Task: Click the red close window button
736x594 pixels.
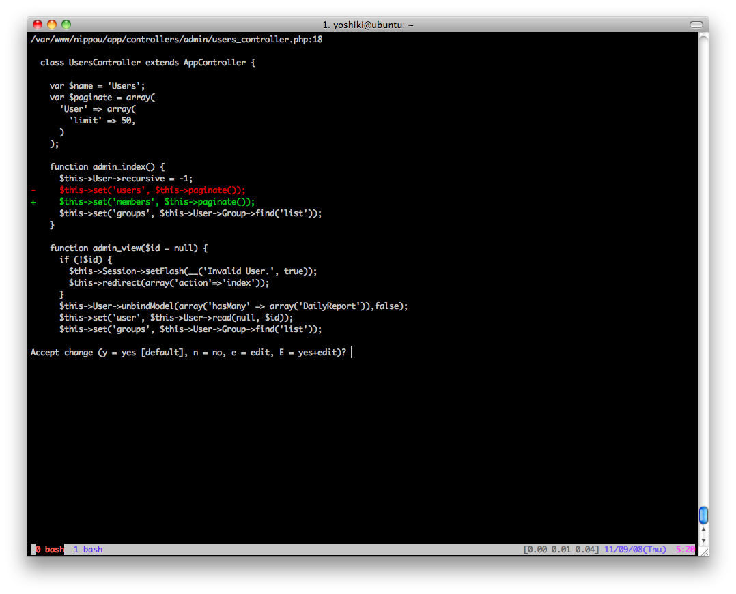Action: [38, 25]
